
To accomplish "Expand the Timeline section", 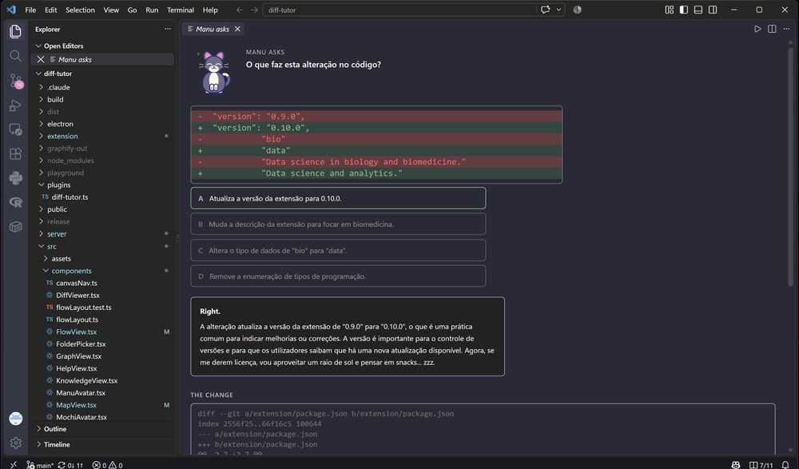I will 103,444.
